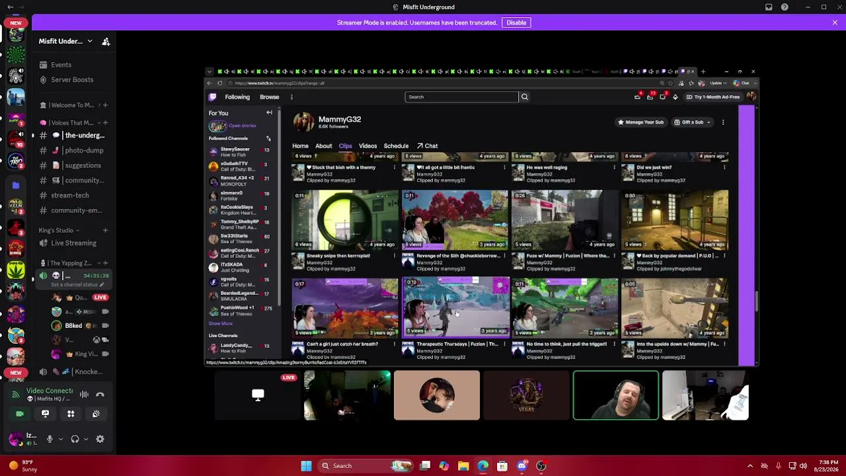Disconnect from the voice channel
Screen dimensions: 846x476
pyautogui.click(x=100, y=395)
